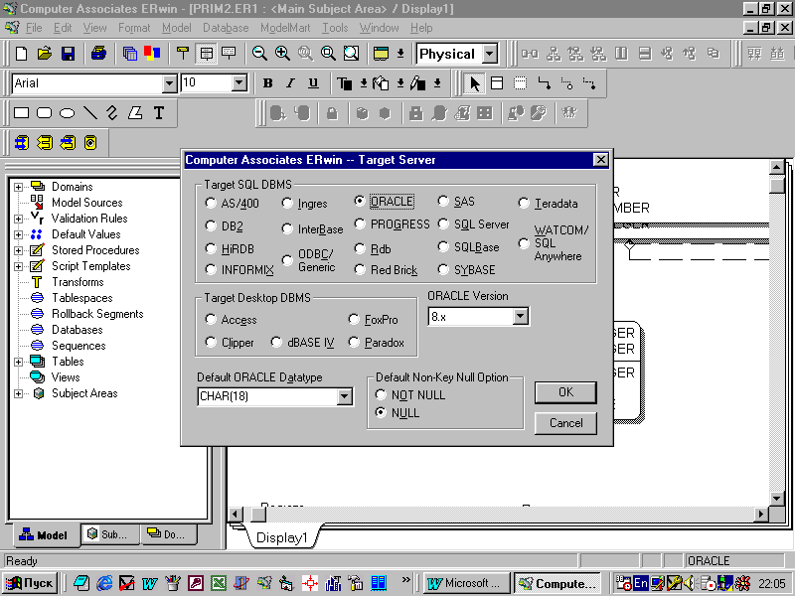
Task: Click the Excel quick launch icon
Action: click(219, 583)
